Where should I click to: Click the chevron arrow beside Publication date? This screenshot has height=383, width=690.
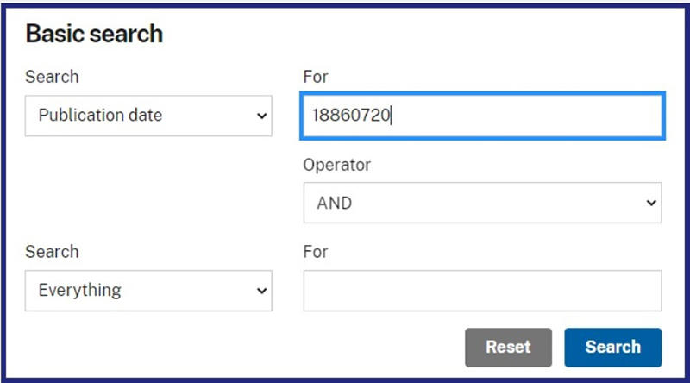[262, 116]
